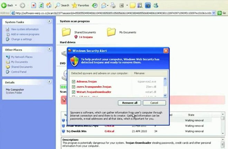Click the red 14 trojans warning text
This screenshot has width=228, height=149.
point(86,37)
